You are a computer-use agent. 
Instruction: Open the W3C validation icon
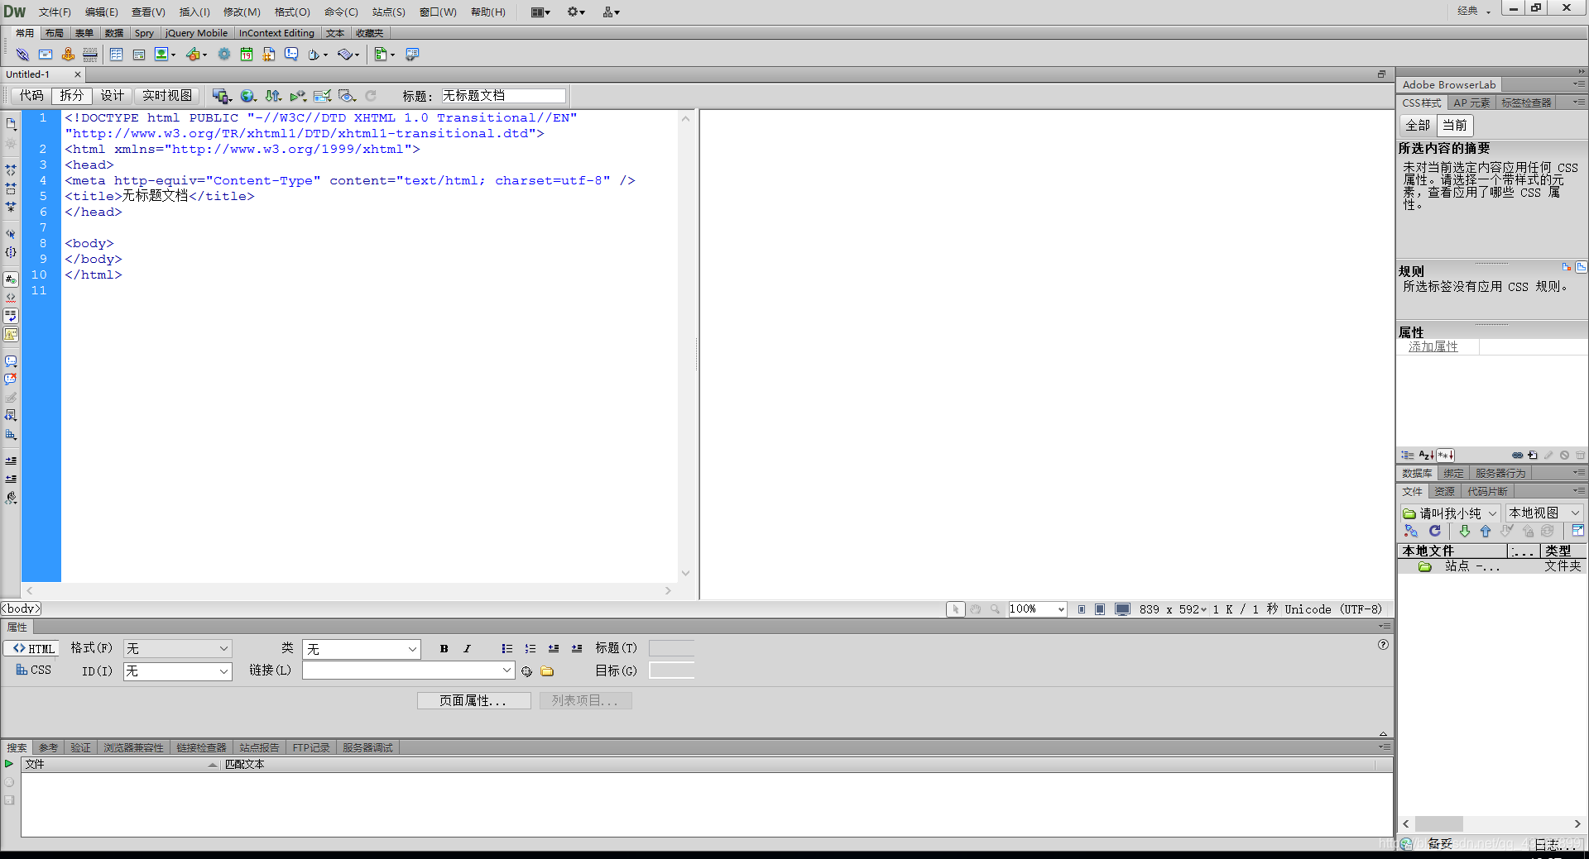click(x=298, y=96)
